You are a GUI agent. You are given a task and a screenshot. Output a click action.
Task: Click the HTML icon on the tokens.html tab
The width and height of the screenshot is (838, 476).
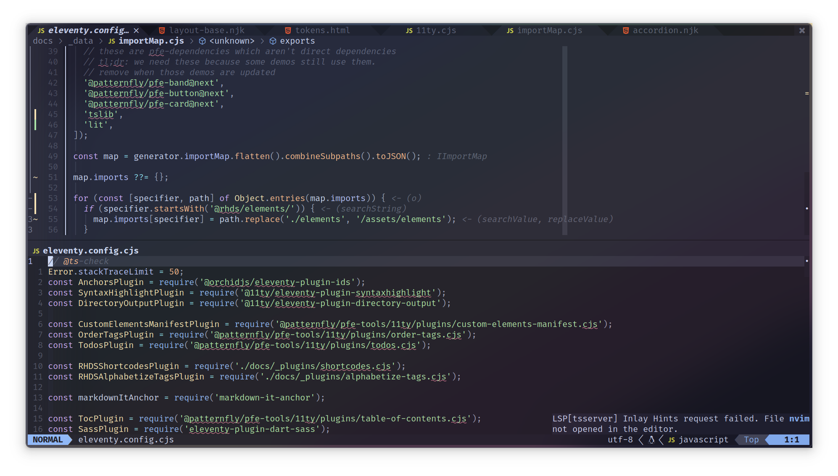tap(288, 30)
